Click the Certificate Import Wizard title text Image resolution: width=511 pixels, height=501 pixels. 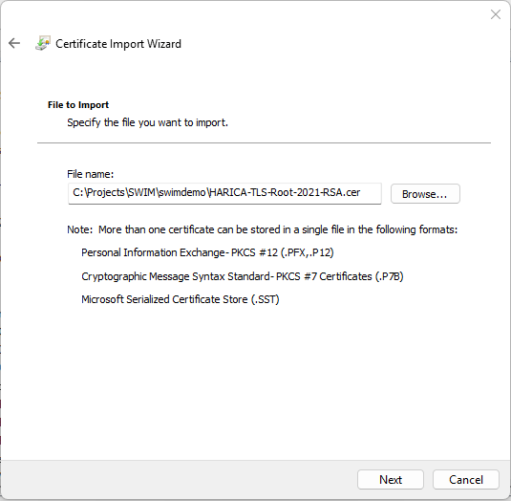pos(118,44)
